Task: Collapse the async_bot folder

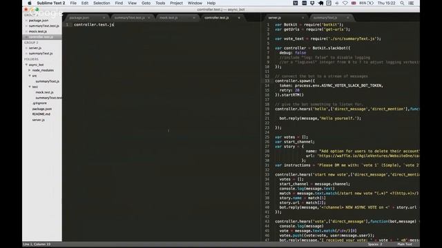Action: 26,65
